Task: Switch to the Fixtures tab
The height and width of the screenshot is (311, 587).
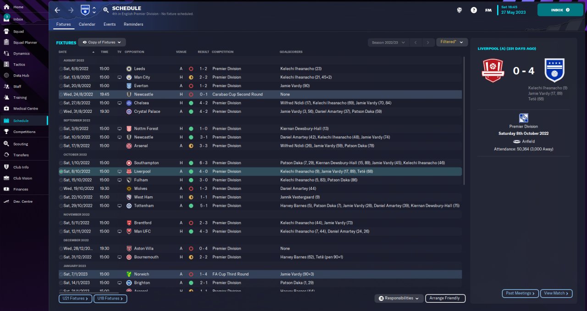Action: click(64, 24)
